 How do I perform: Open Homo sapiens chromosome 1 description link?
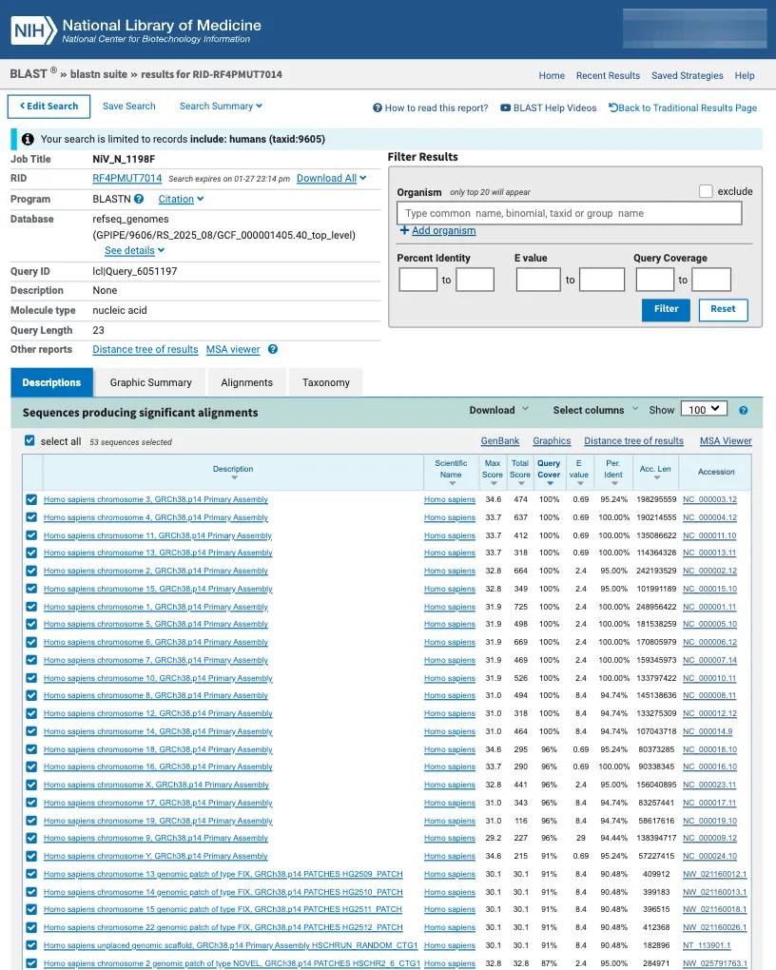[156, 607]
